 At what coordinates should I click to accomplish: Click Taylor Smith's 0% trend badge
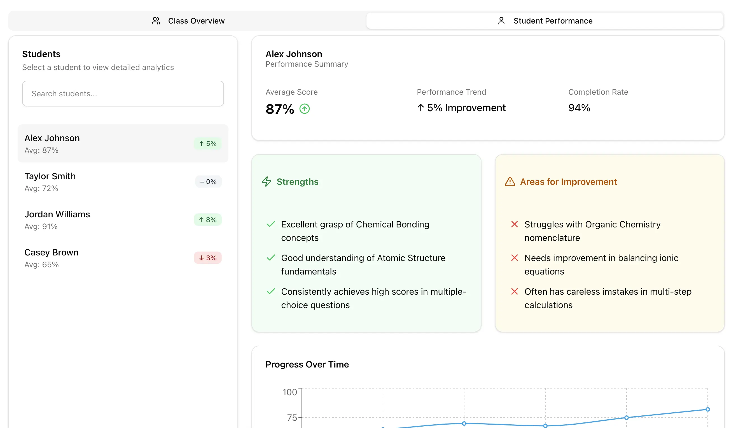(x=208, y=182)
